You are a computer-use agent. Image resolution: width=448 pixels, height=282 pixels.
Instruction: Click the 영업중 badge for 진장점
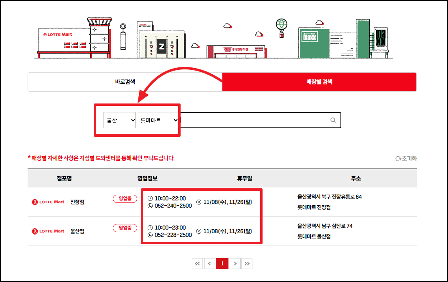click(125, 199)
